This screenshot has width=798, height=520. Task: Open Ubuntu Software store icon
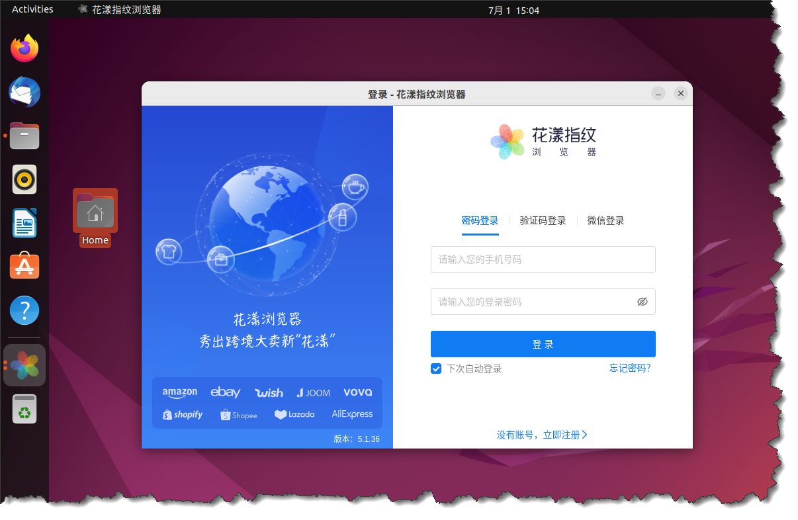click(24, 266)
